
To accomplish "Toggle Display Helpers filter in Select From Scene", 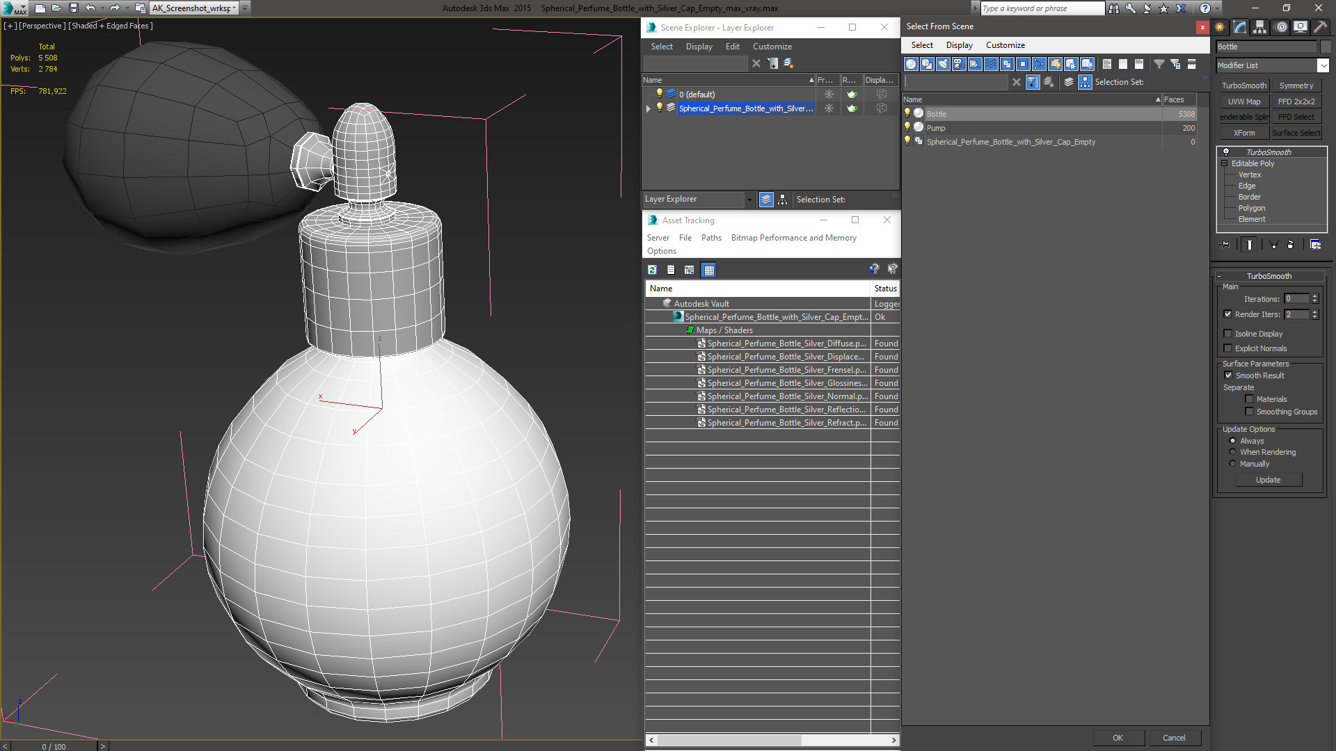I will click(x=975, y=64).
